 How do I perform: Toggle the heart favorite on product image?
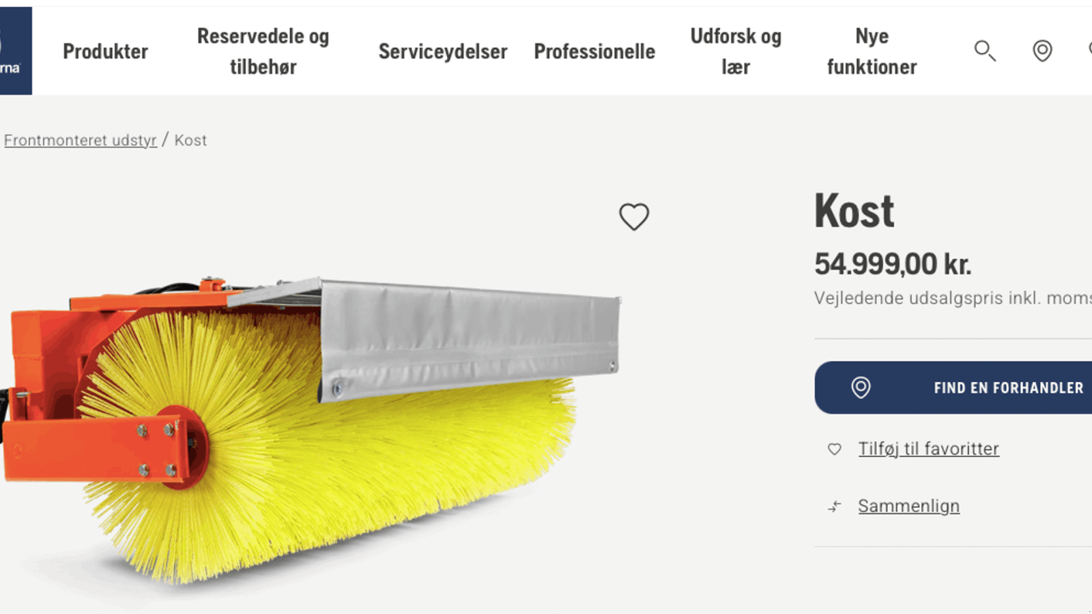coord(634,217)
